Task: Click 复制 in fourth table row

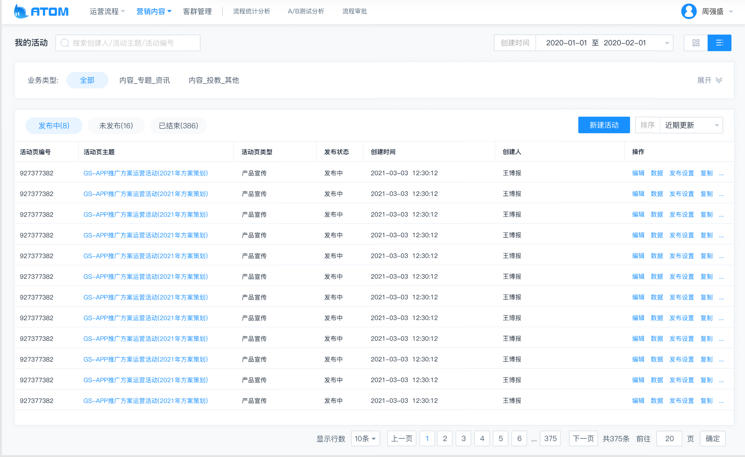Action: pos(706,235)
